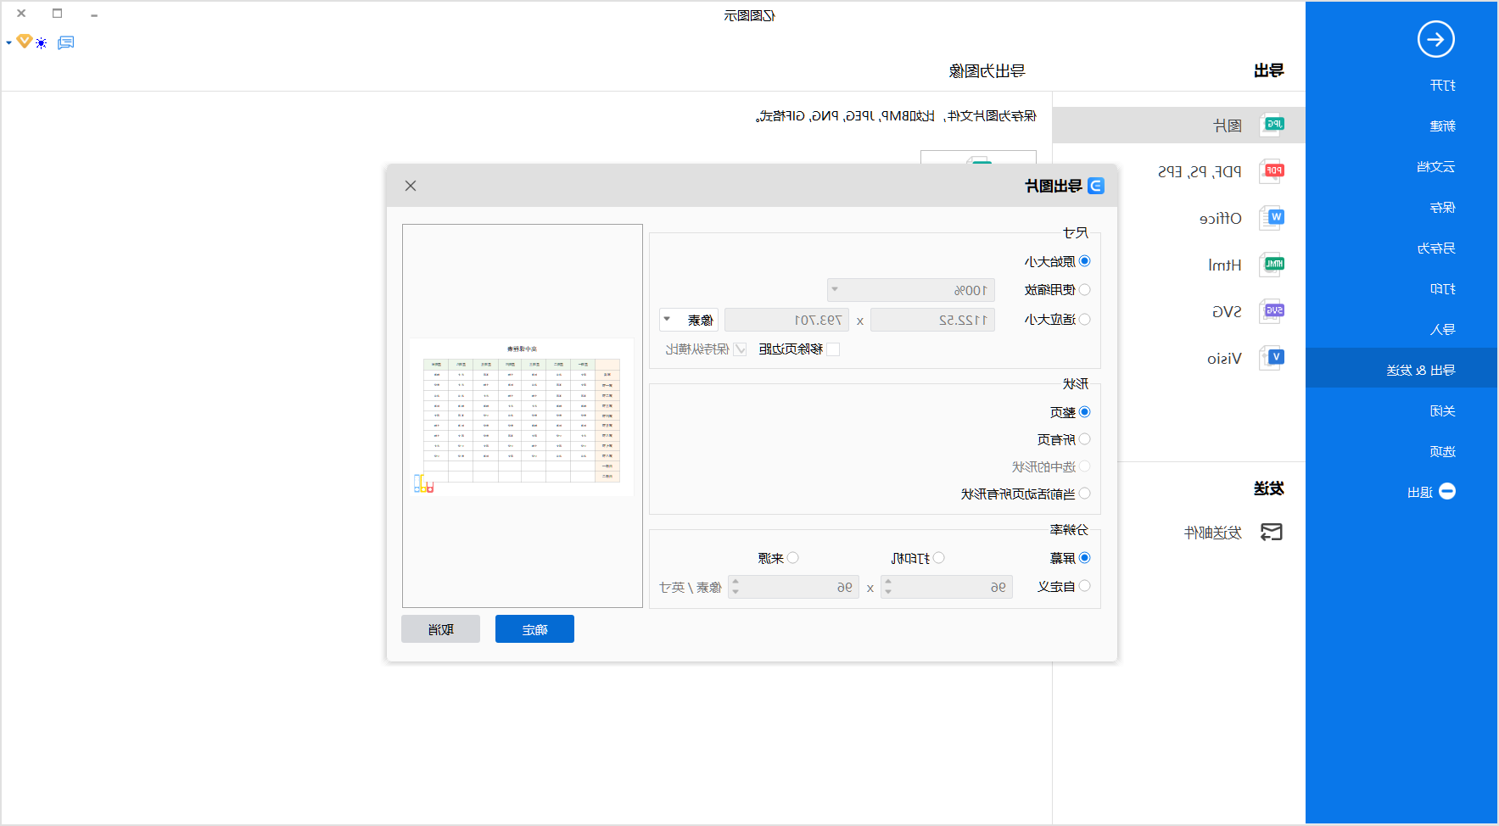Viewport: 1499px width, 826px height.
Task: Choose the PDF, PS, EPS export type label
Action: [x=1200, y=172]
